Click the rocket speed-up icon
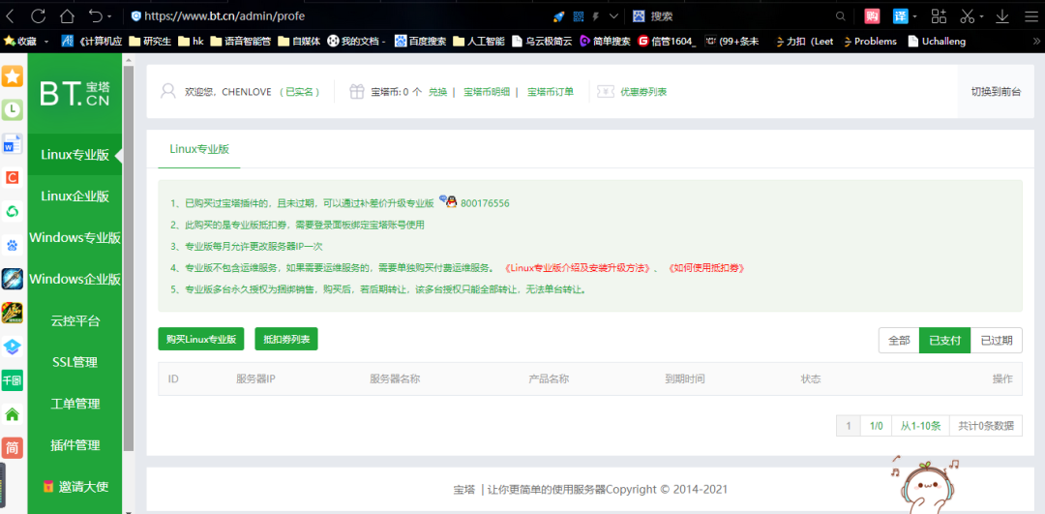 click(558, 16)
